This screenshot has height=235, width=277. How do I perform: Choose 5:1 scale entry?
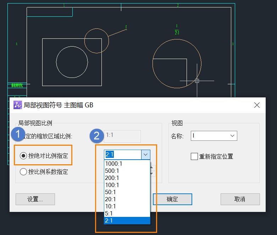point(127,213)
